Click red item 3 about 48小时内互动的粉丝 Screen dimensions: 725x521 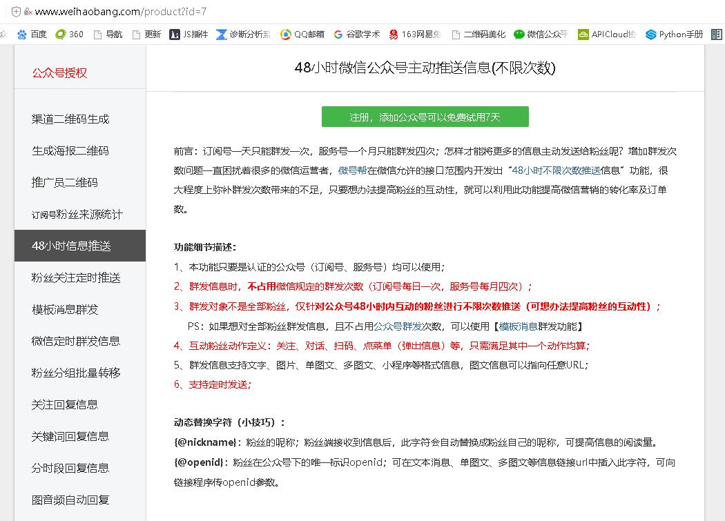pyautogui.click(x=418, y=306)
